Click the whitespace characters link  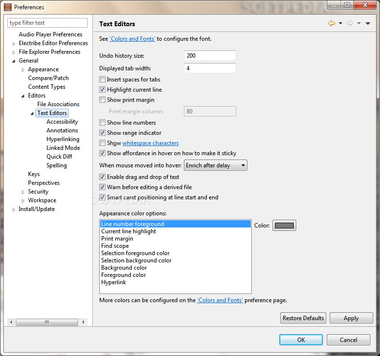[x=151, y=143]
